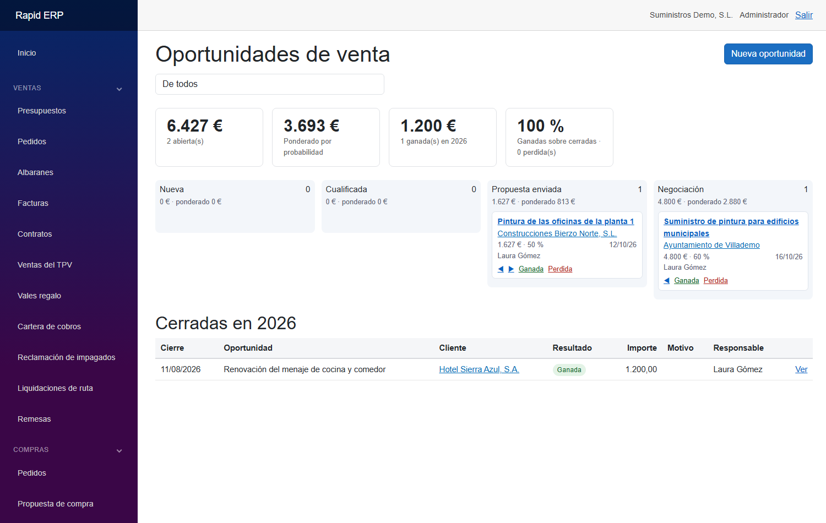Image resolution: width=826 pixels, height=523 pixels.
Task: Open Ventas del TPV
Action: (45, 265)
